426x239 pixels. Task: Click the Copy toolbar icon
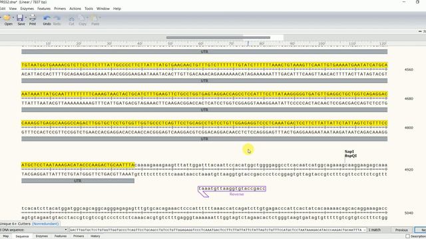click(81, 18)
